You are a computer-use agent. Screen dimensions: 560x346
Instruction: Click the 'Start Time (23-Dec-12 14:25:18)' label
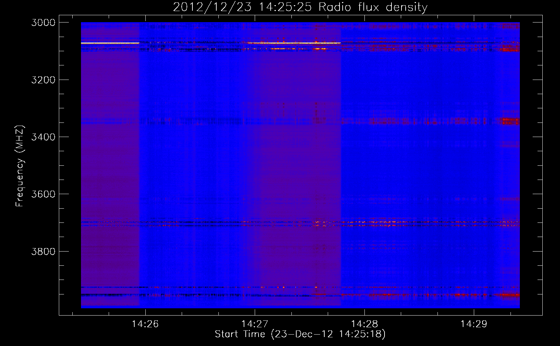click(x=300, y=334)
